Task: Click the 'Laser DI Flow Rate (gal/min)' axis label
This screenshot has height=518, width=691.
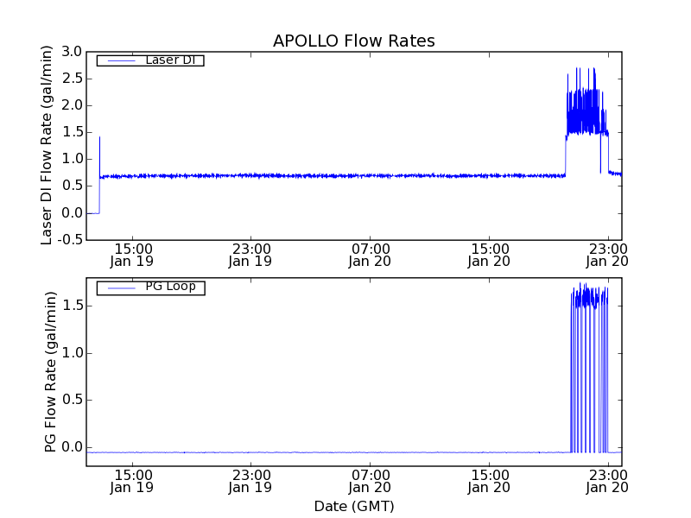Action: [x=47, y=145]
